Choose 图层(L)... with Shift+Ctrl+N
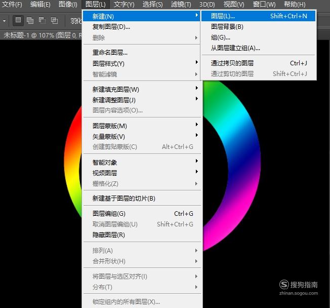The width and height of the screenshot is (330, 308). tap(259, 16)
